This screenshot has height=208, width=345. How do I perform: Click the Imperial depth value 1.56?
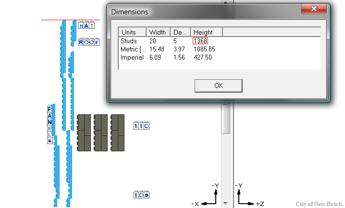pos(179,57)
